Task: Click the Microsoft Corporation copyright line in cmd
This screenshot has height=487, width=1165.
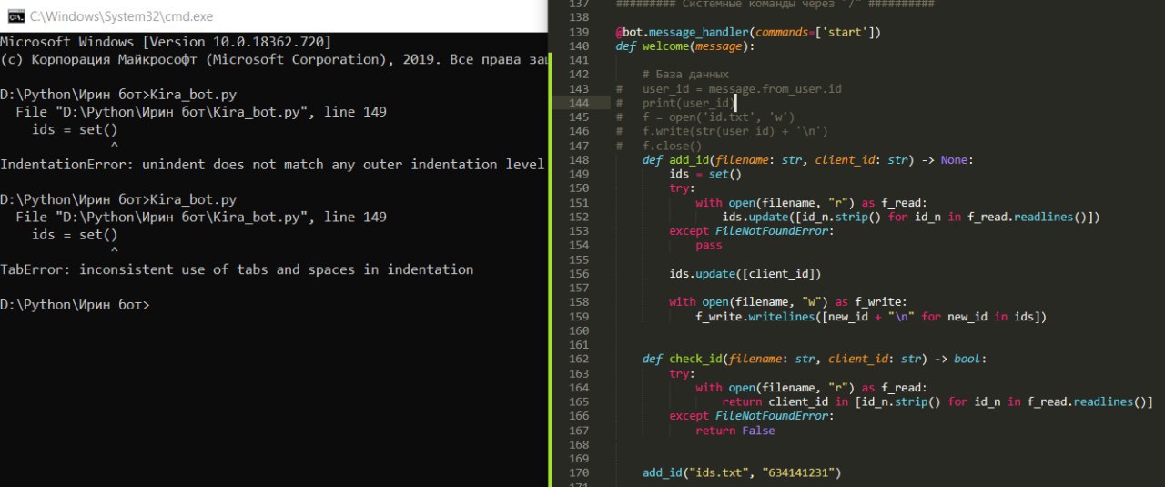Action: (275, 59)
